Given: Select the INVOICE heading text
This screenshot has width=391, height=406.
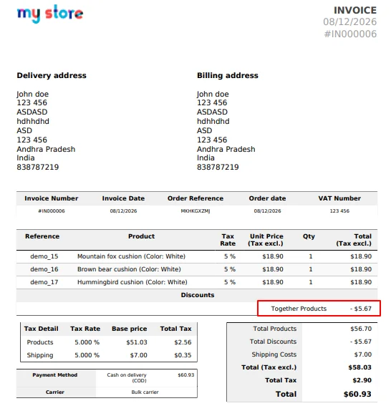Looking at the screenshot, I should (x=355, y=10).
